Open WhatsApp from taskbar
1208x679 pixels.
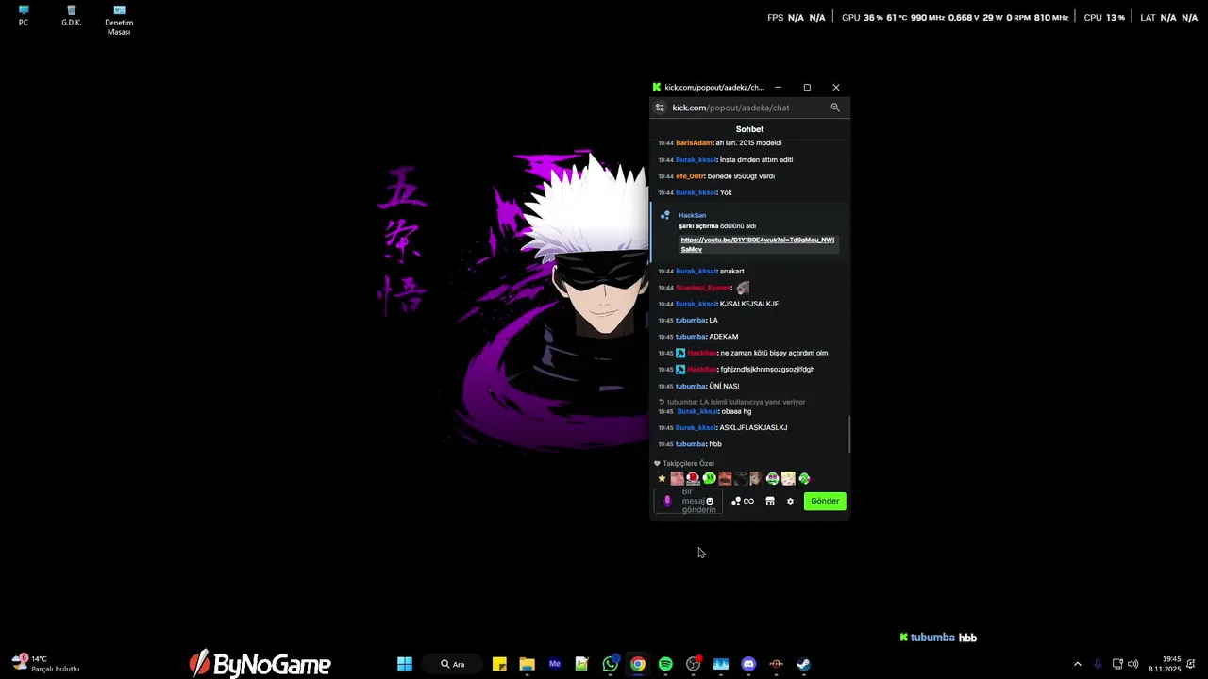point(611,664)
